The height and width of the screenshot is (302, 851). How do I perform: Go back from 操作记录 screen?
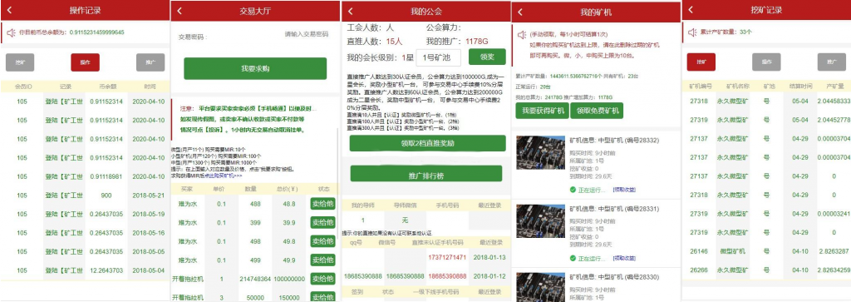pos(9,10)
